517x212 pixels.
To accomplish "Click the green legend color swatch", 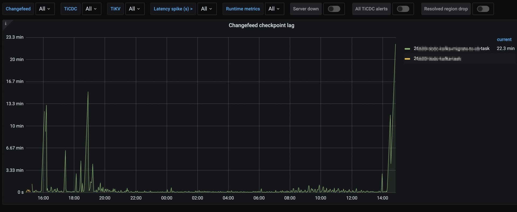I will 407,49.
